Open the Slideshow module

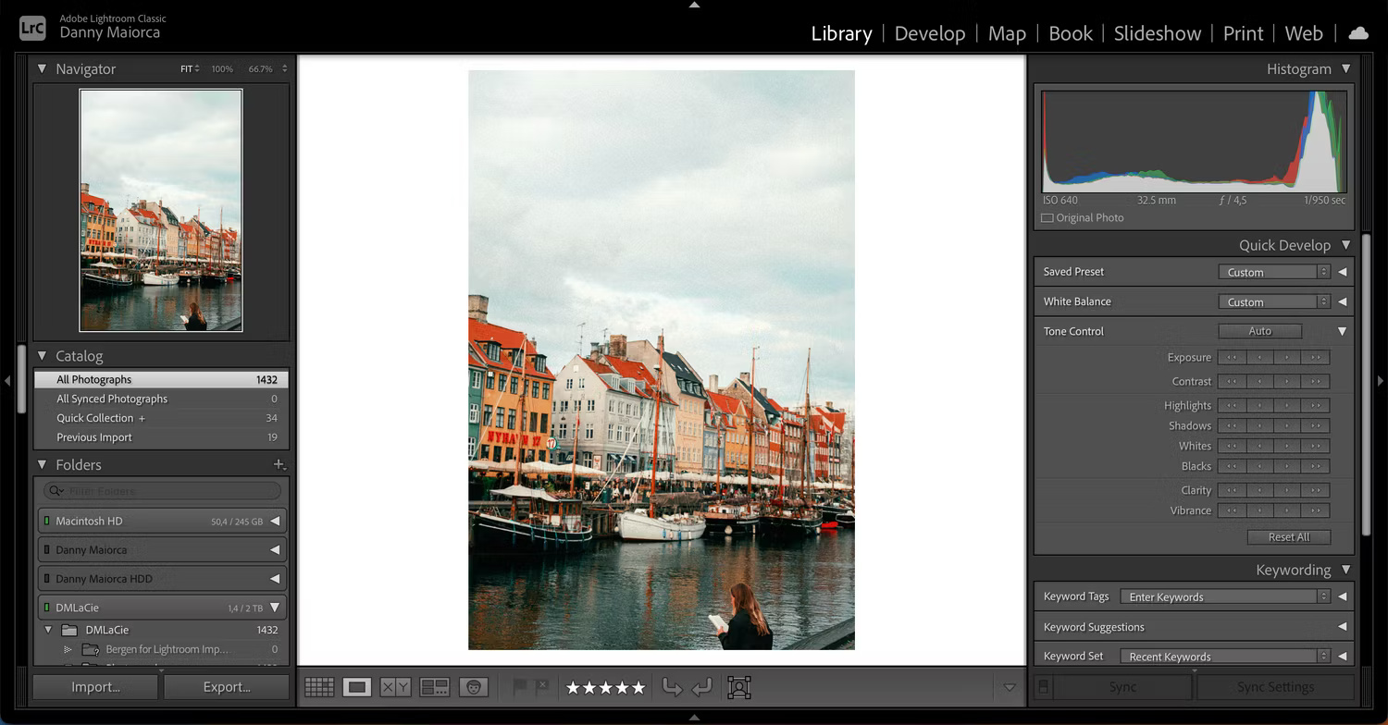pyautogui.click(x=1157, y=33)
